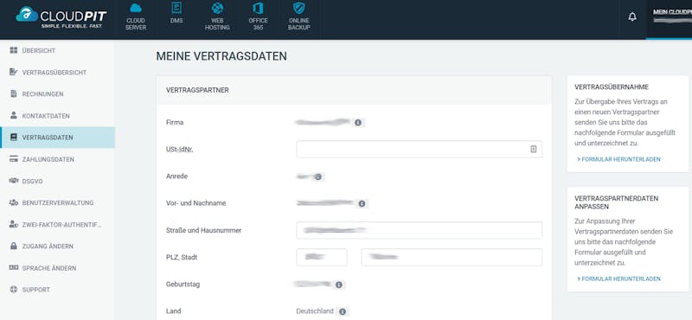
Task: Click info icon next to Deutschland
Action: 342,311
